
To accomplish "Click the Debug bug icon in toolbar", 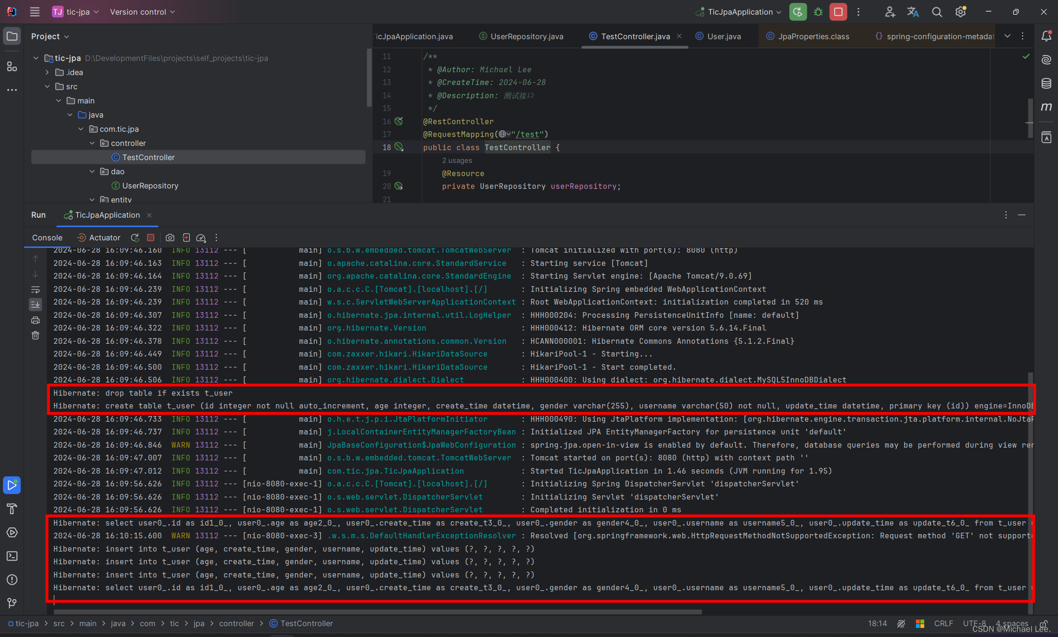I will click(818, 12).
